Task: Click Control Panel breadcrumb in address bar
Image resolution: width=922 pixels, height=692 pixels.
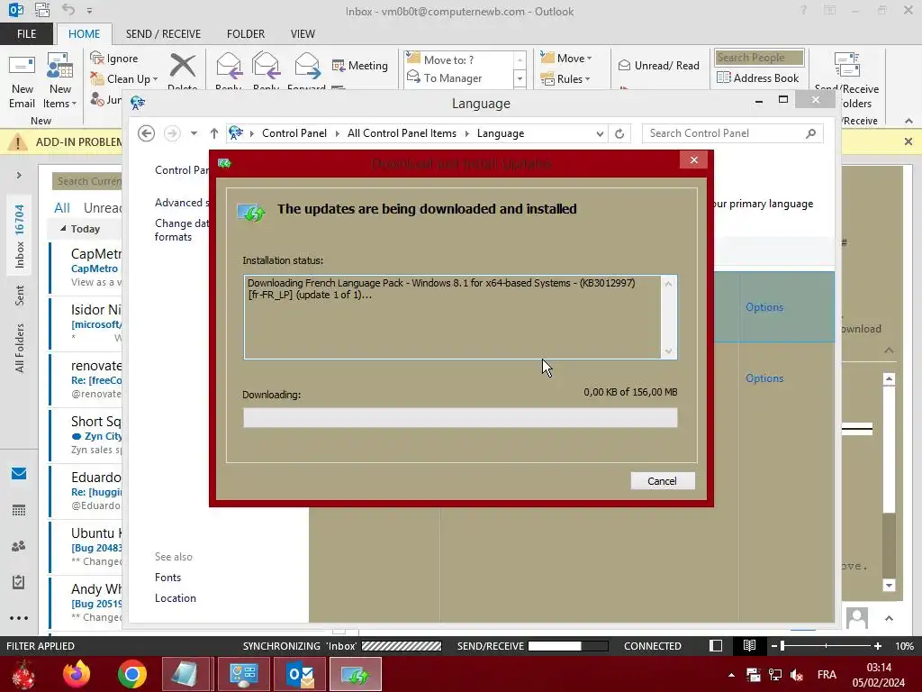Action: tap(294, 133)
